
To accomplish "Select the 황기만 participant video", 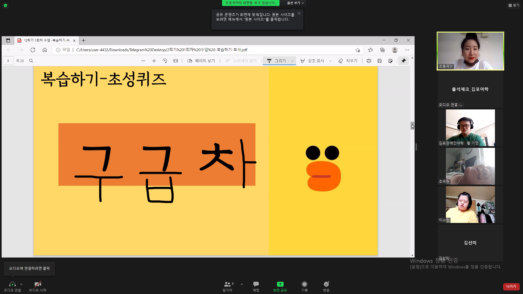I will [x=470, y=128].
